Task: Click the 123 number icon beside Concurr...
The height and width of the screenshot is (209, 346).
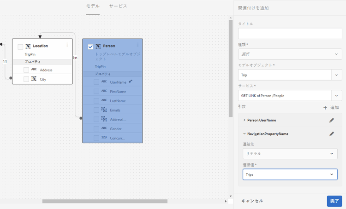Action: point(104,137)
